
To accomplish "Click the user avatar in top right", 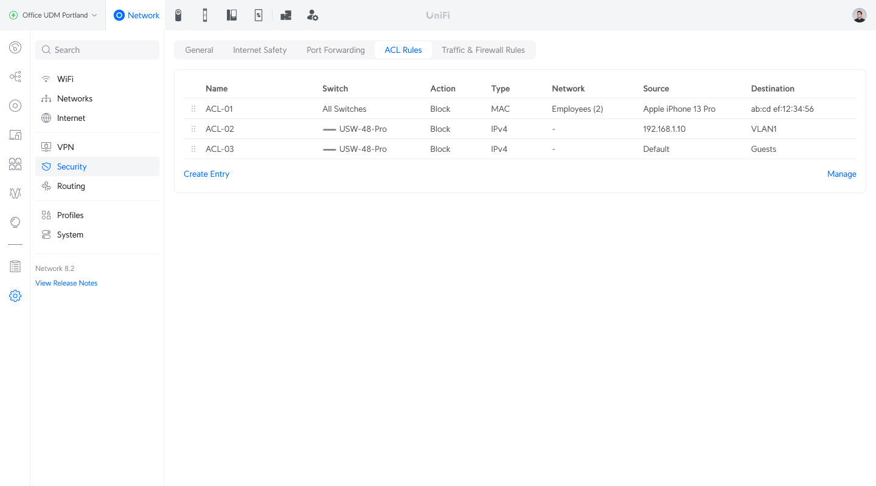I will [x=859, y=15].
